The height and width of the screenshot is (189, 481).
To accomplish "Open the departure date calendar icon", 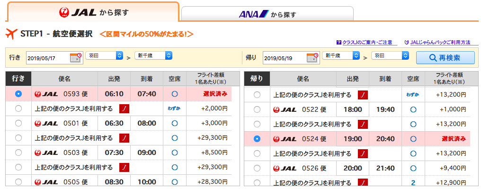I will [x=76, y=58].
